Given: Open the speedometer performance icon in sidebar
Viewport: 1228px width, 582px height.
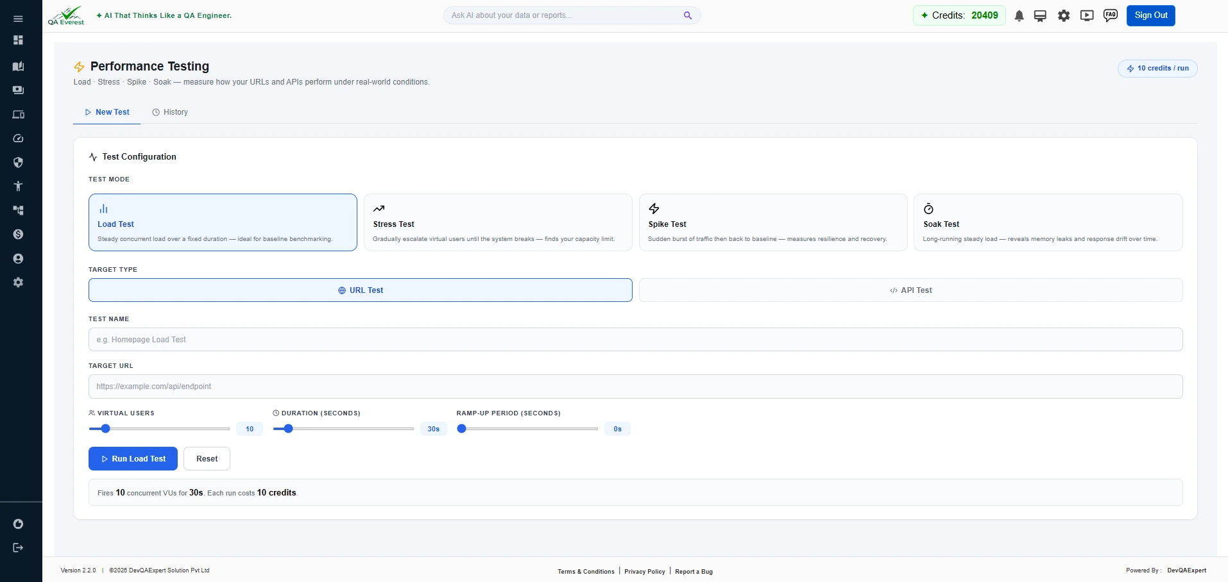Looking at the screenshot, I should click(x=18, y=138).
